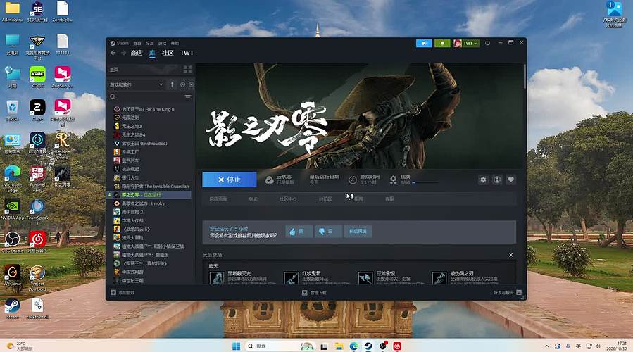
Task: Expand the 游戏和软件 filter dropdown
Action: (137, 84)
